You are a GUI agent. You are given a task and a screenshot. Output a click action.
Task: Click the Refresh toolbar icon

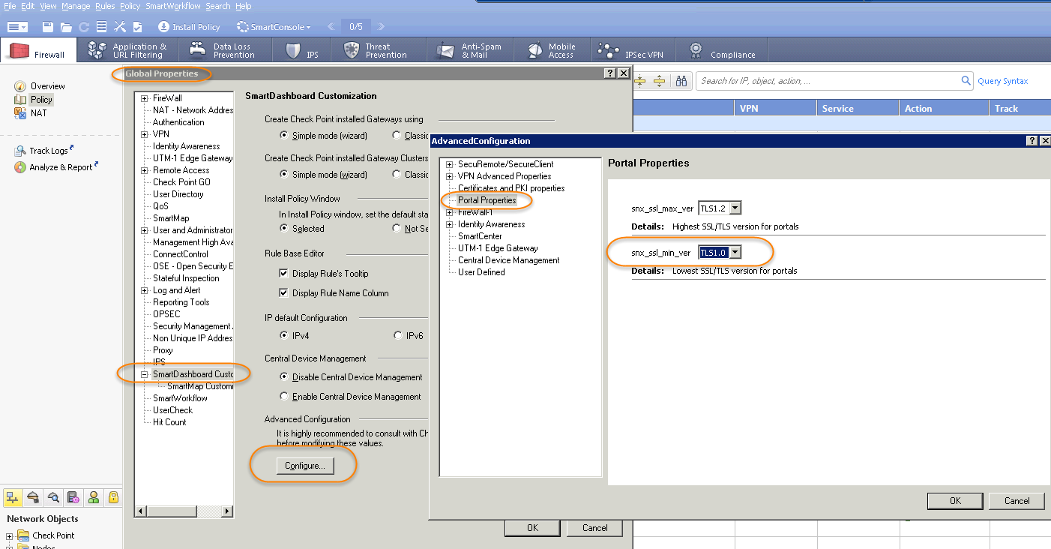point(84,27)
